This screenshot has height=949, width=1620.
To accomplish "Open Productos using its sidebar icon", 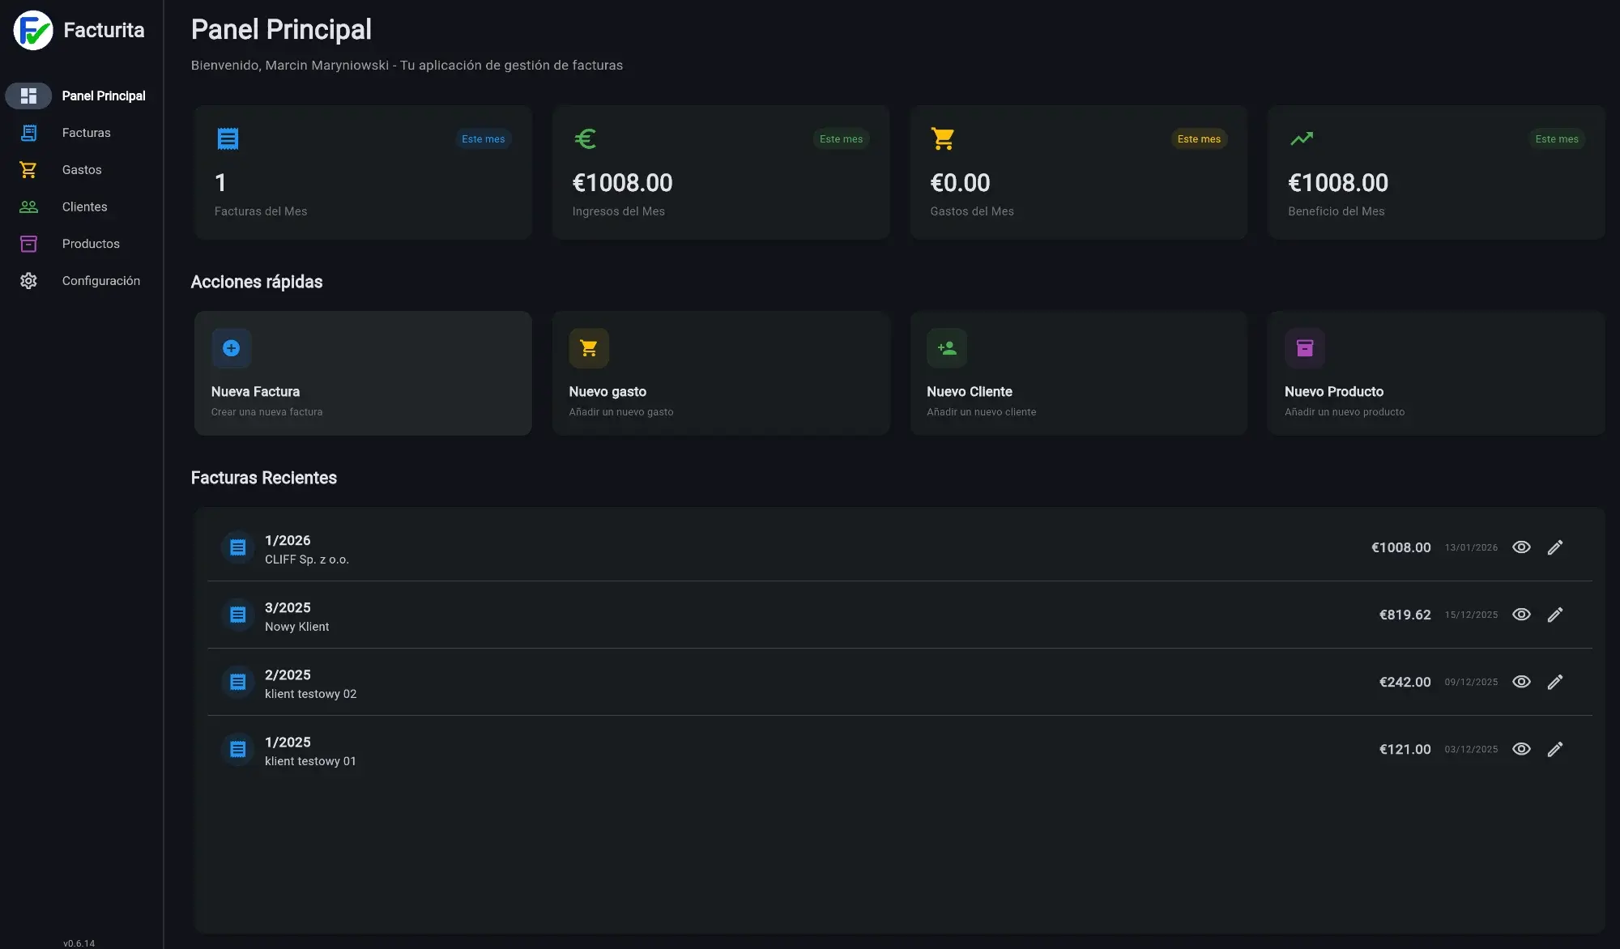I will point(28,244).
